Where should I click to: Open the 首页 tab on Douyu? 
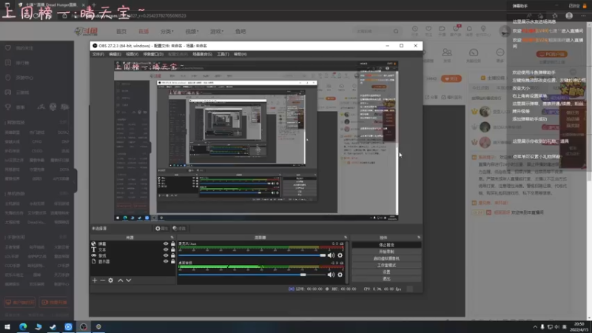click(x=121, y=31)
